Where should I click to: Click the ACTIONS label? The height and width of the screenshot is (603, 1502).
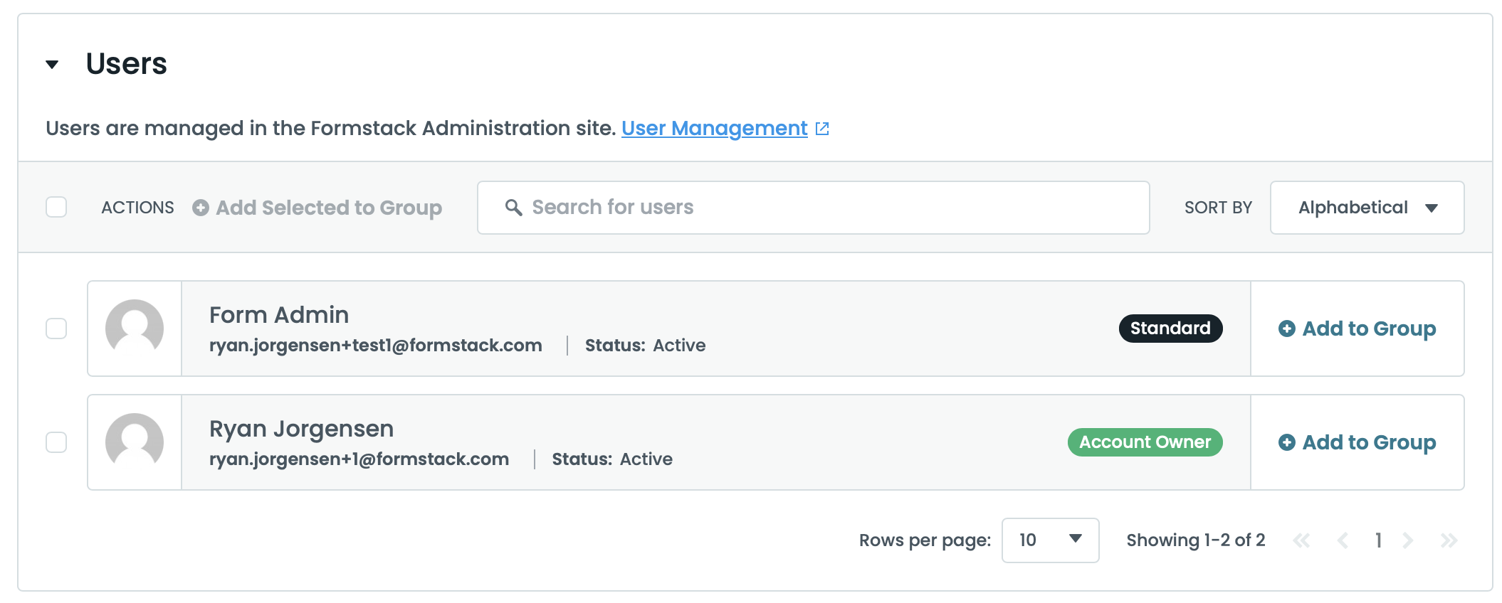coord(137,208)
